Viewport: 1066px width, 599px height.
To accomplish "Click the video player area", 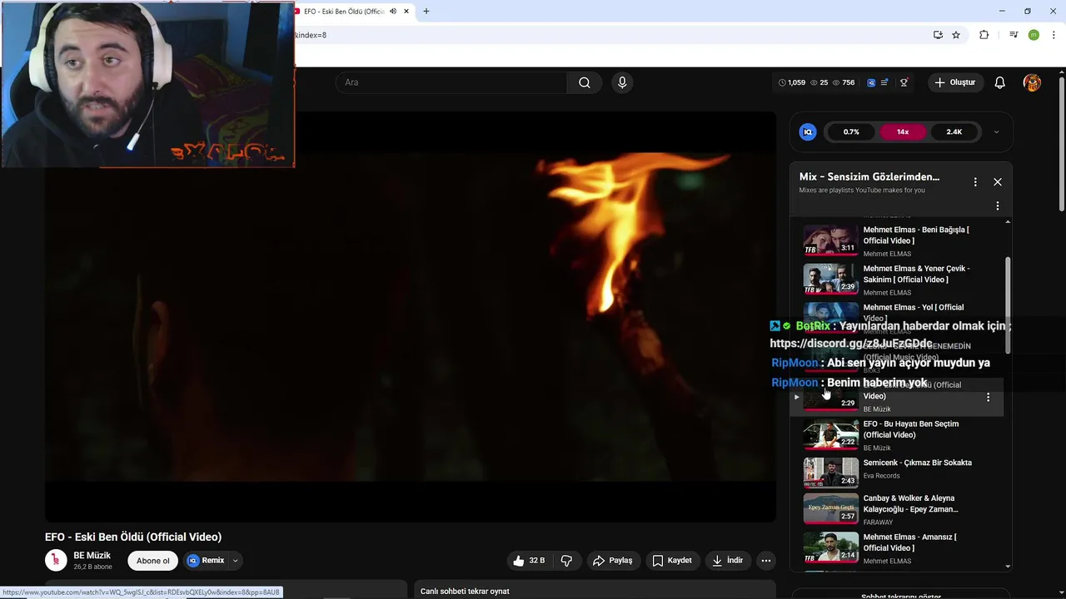I will pos(410,316).
